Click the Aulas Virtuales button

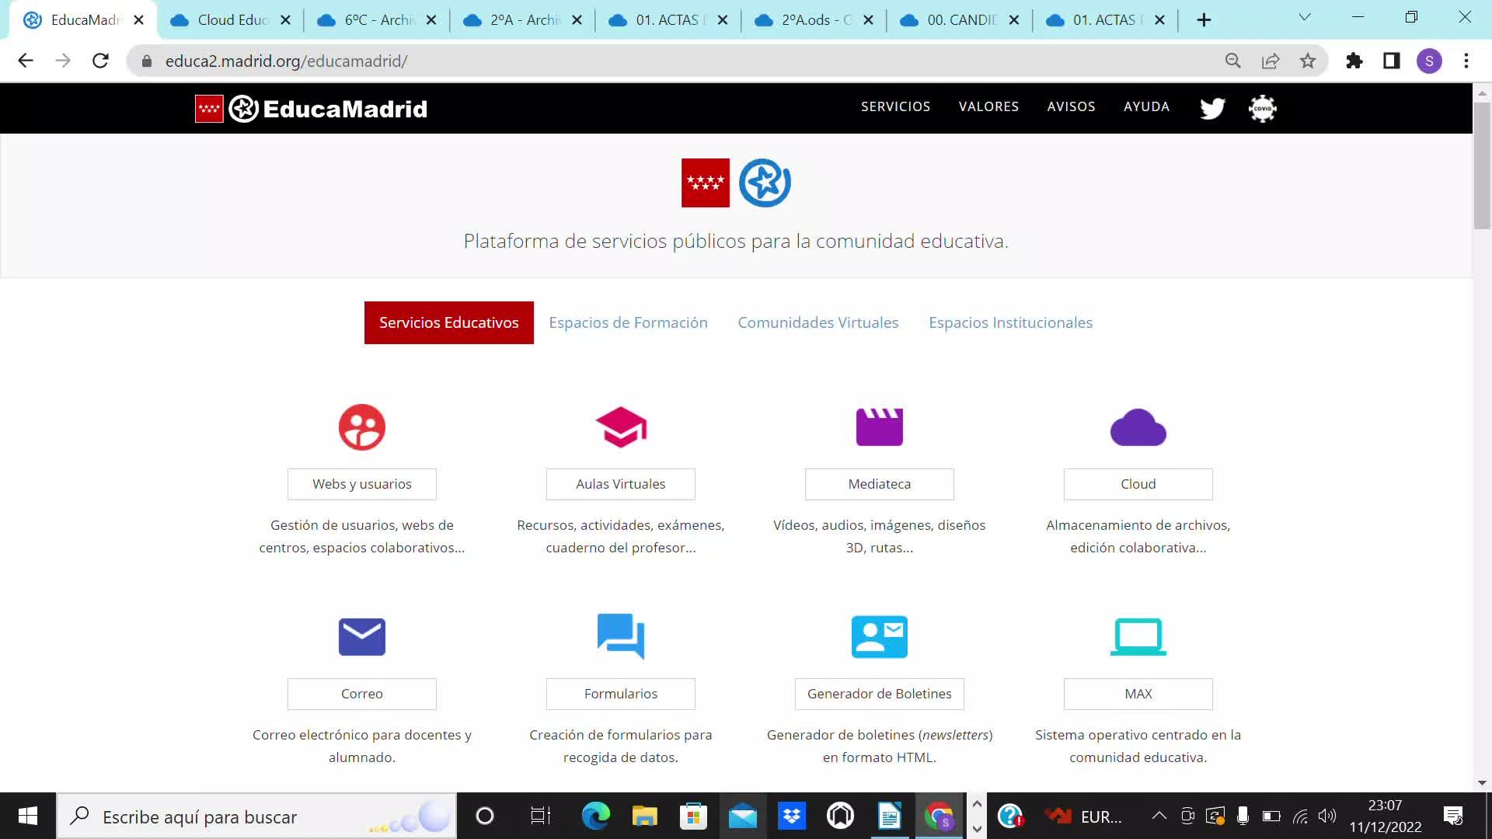tap(620, 484)
